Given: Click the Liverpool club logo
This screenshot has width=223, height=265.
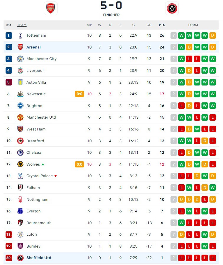Looking at the screenshot, I should tap(20, 70).
